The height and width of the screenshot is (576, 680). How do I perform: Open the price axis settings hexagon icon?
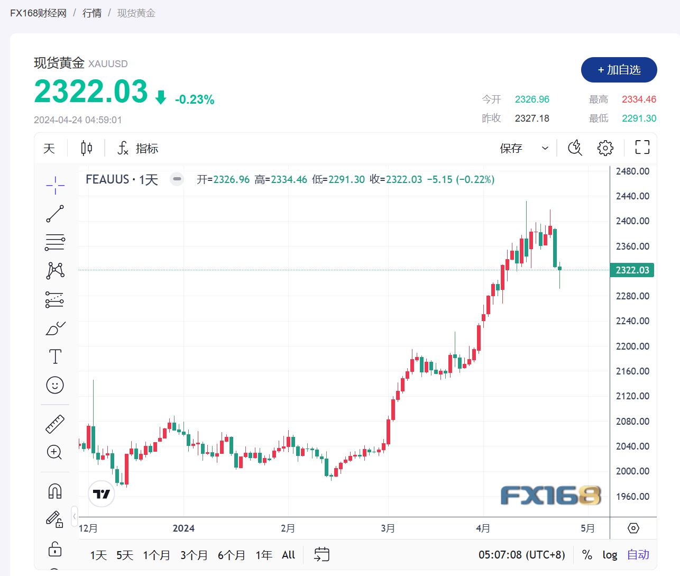633,528
